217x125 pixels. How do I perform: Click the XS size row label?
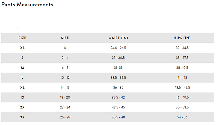point(22,48)
